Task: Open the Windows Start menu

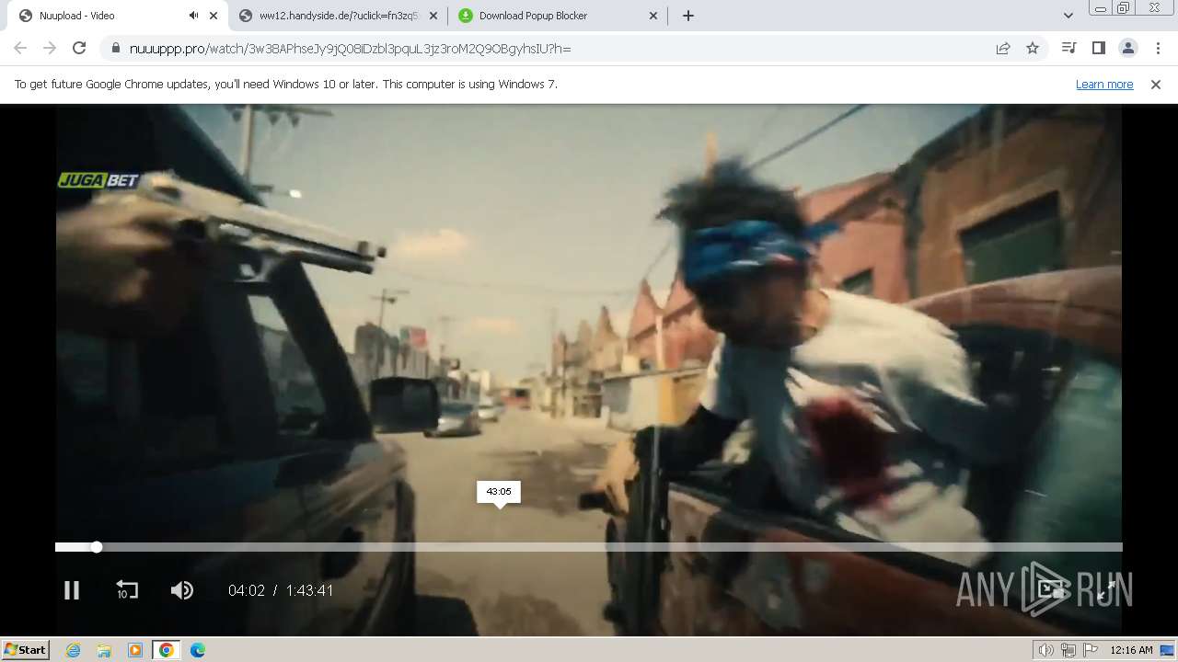Action: click(x=26, y=649)
